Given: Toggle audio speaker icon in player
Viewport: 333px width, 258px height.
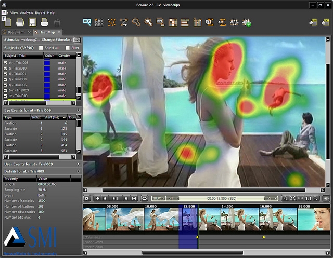Looking at the screenshot, I should click(x=326, y=198).
